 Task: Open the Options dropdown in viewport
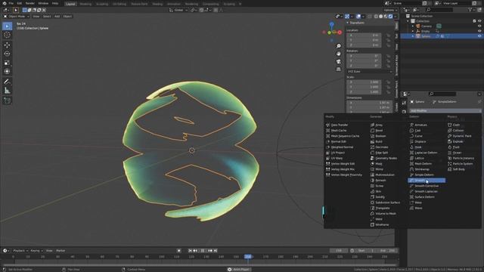(390, 10)
